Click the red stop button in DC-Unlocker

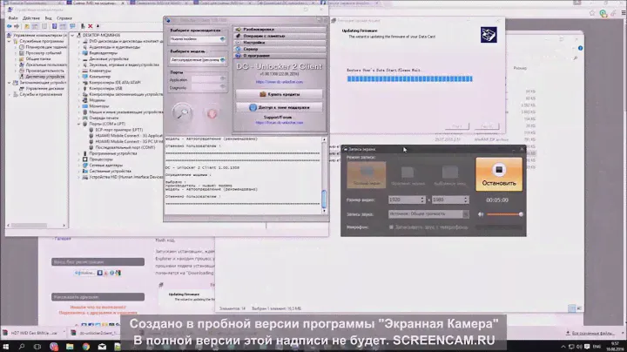[210, 112]
